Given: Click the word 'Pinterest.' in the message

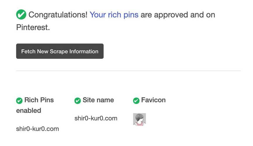Looking at the screenshot, I should tap(33, 27).
